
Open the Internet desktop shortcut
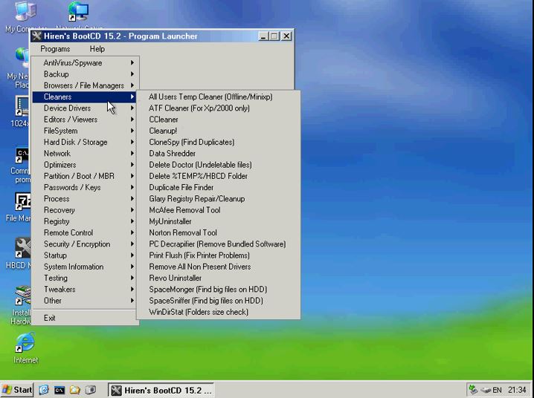[x=25, y=348]
